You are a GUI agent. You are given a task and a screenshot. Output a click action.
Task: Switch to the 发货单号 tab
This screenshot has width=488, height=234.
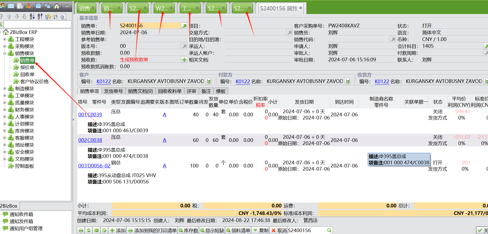(x=113, y=91)
